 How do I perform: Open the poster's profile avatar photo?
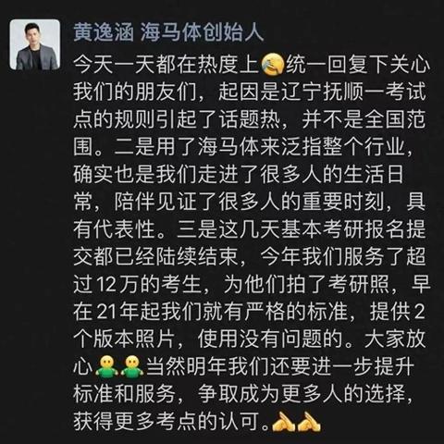pyautogui.click(x=35, y=44)
